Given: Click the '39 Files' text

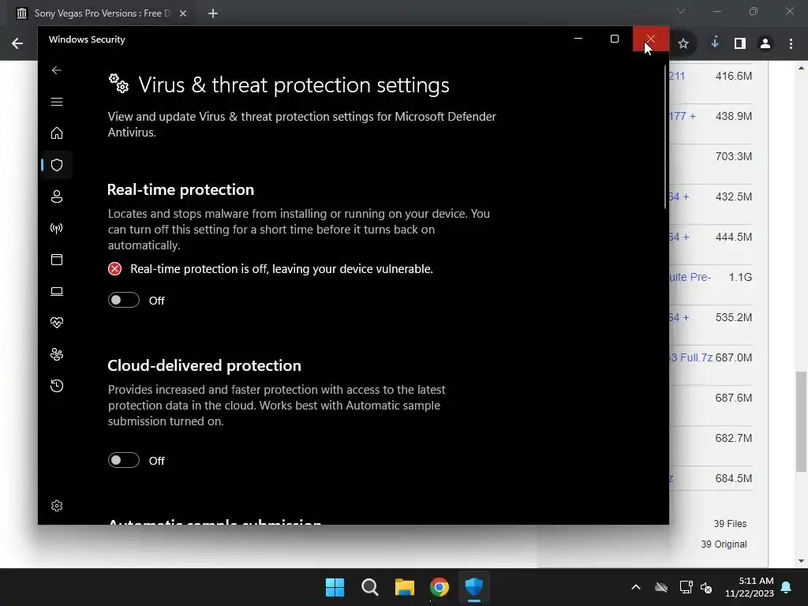Looking at the screenshot, I should [x=730, y=524].
